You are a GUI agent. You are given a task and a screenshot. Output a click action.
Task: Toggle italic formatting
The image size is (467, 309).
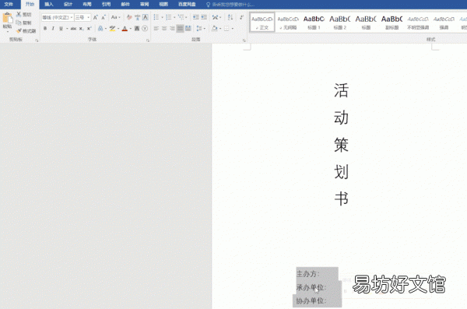[x=53, y=29]
